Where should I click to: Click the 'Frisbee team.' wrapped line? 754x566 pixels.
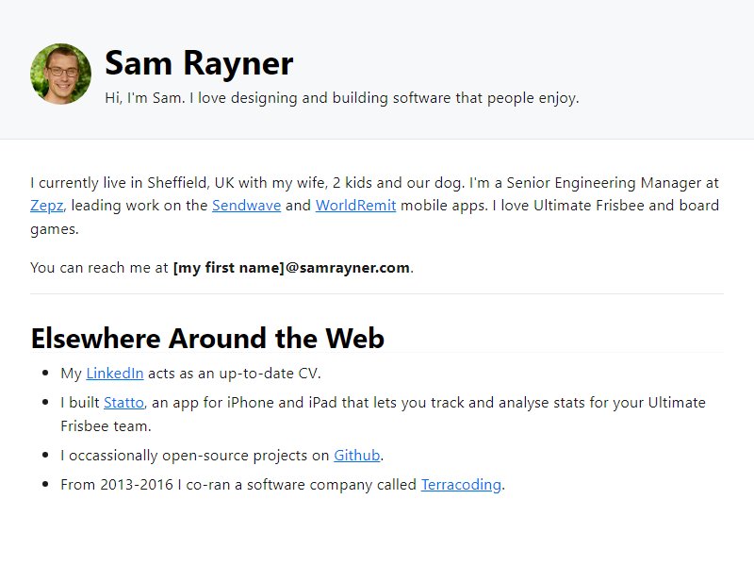106,426
